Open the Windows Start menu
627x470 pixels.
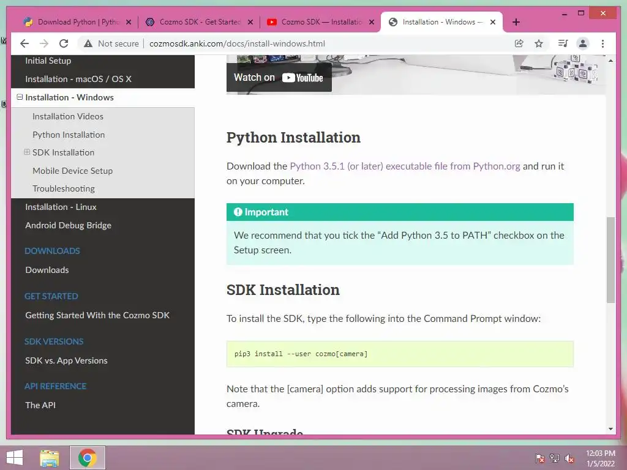click(x=15, y=458)
